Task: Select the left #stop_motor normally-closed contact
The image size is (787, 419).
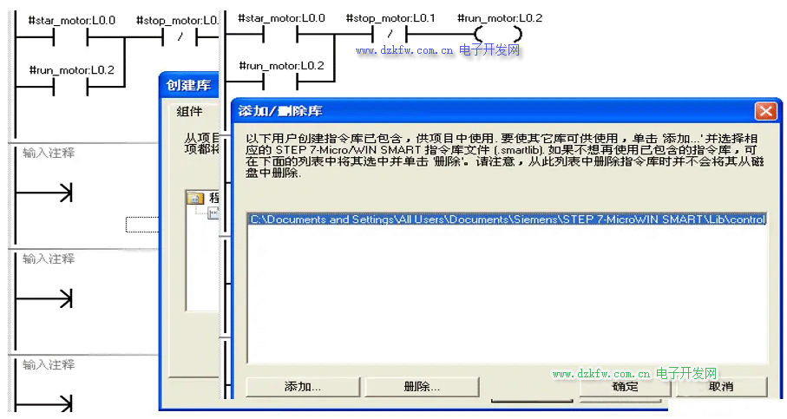Action: click(181, 36)
